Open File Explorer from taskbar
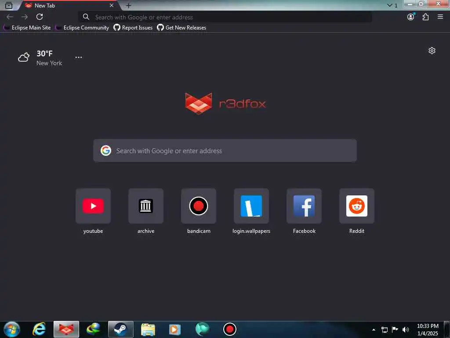This screenshot has width=450, height=338. click(148, 329)
